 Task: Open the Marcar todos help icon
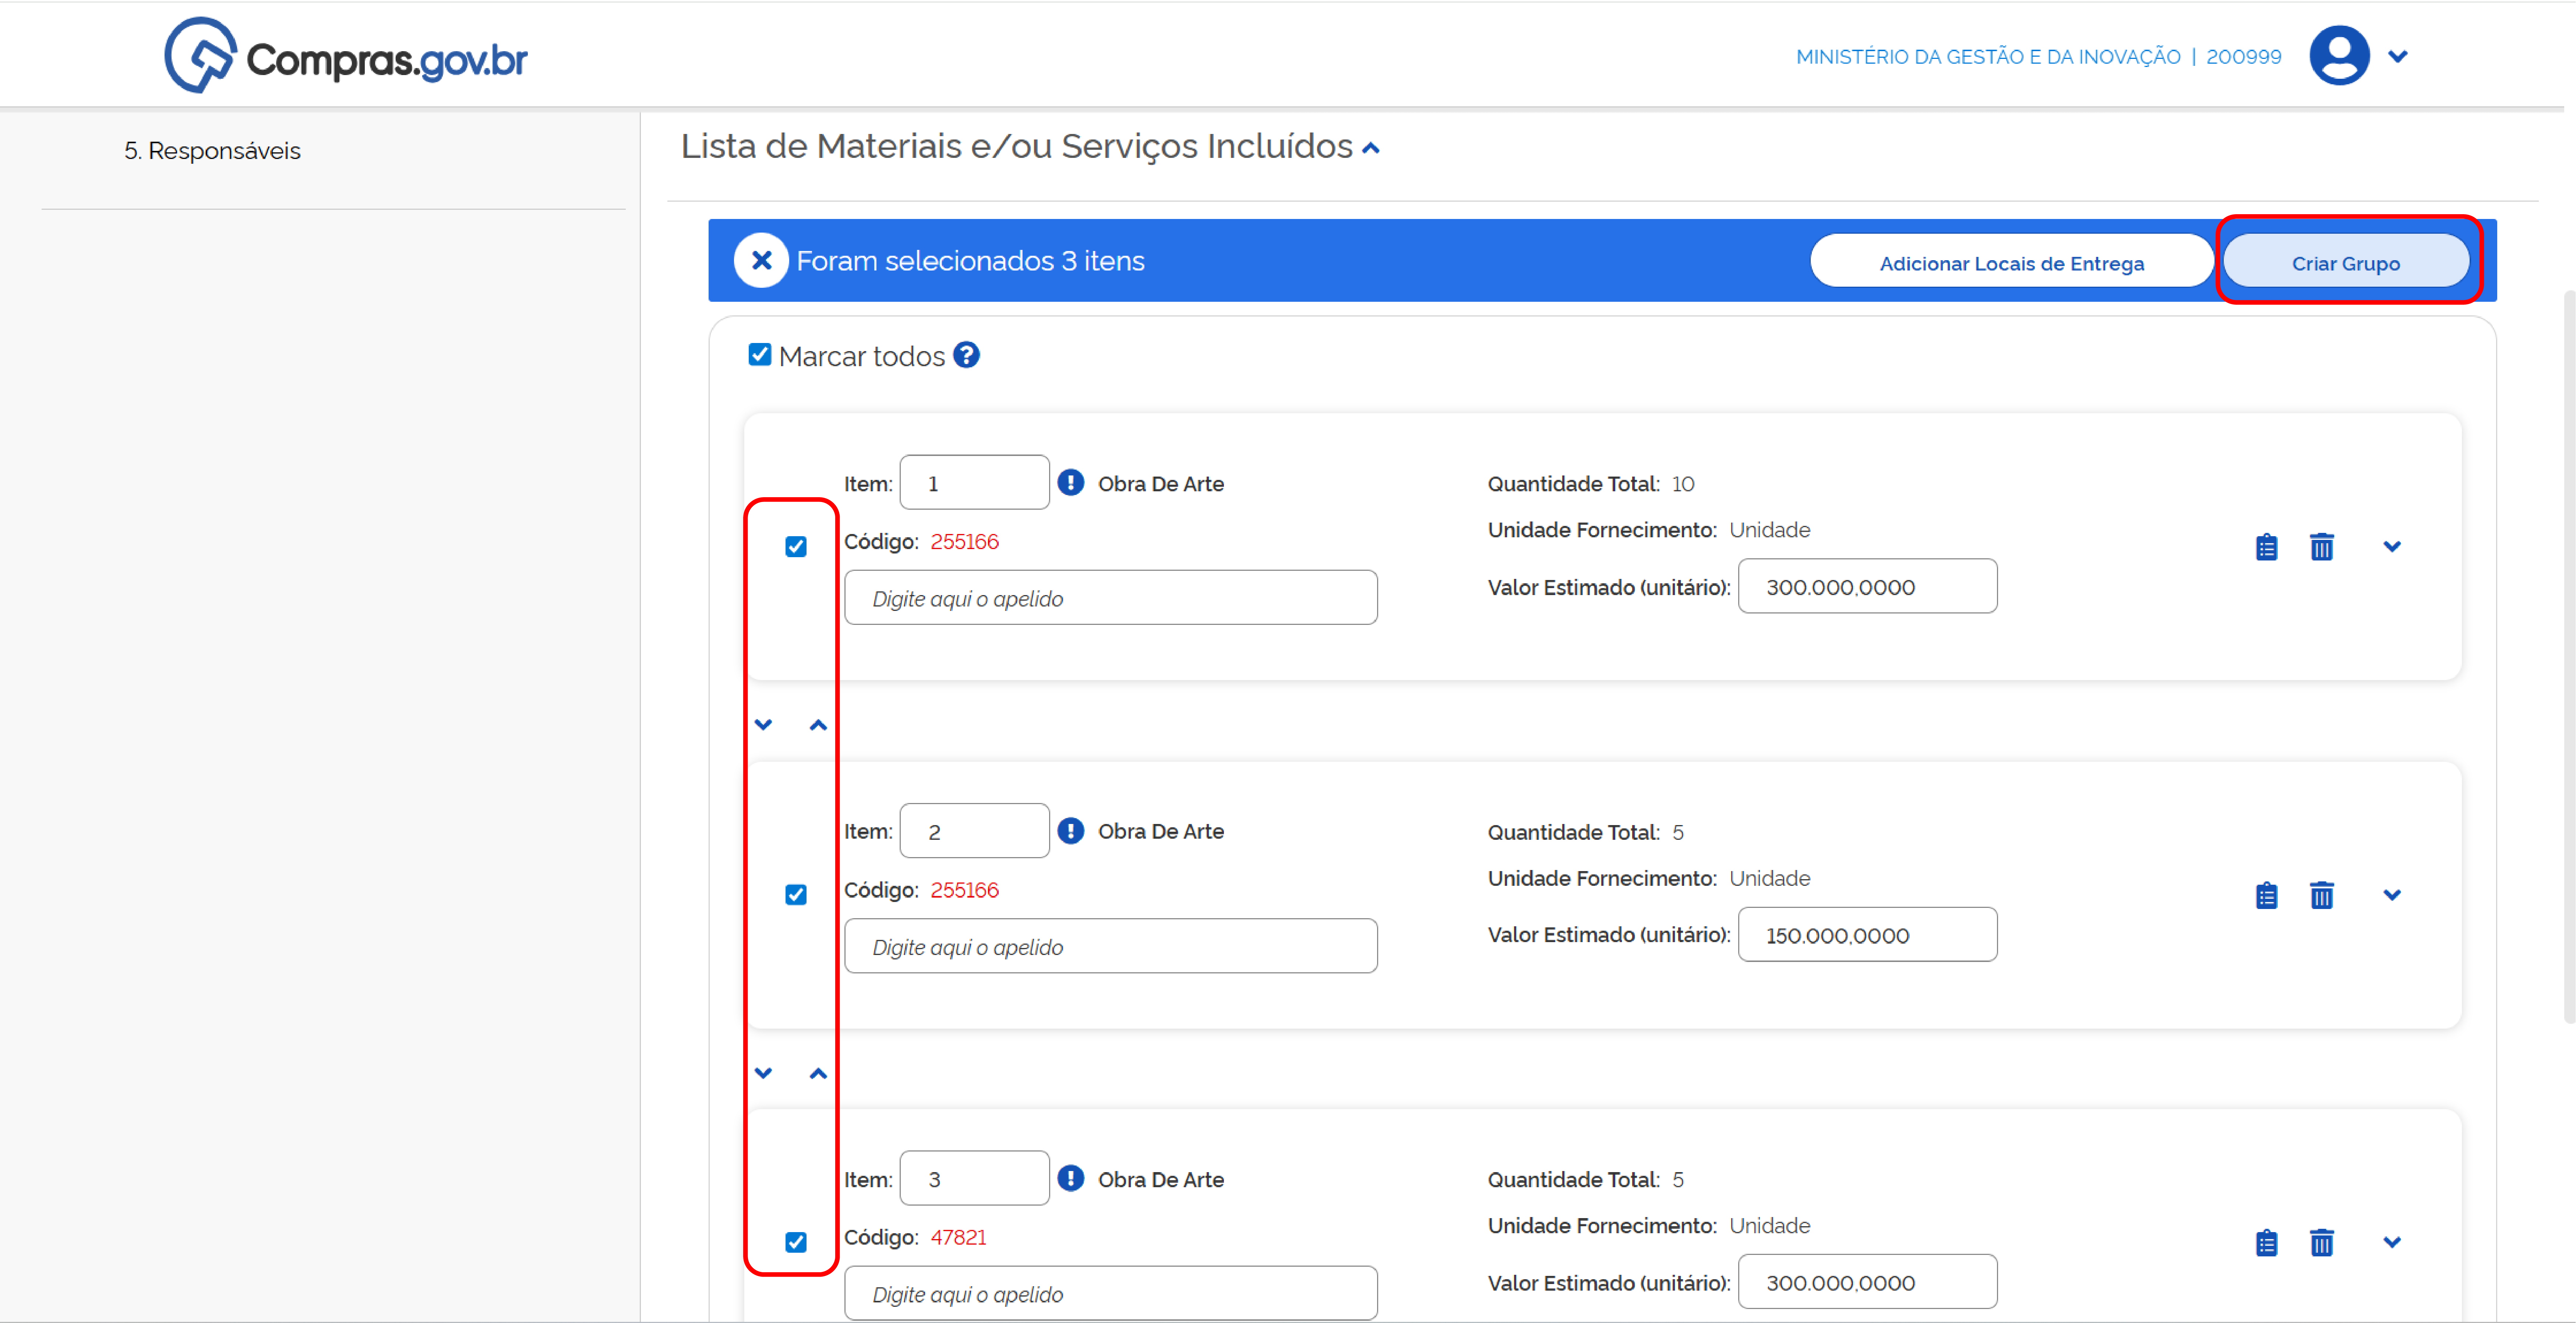coord(966,355)
